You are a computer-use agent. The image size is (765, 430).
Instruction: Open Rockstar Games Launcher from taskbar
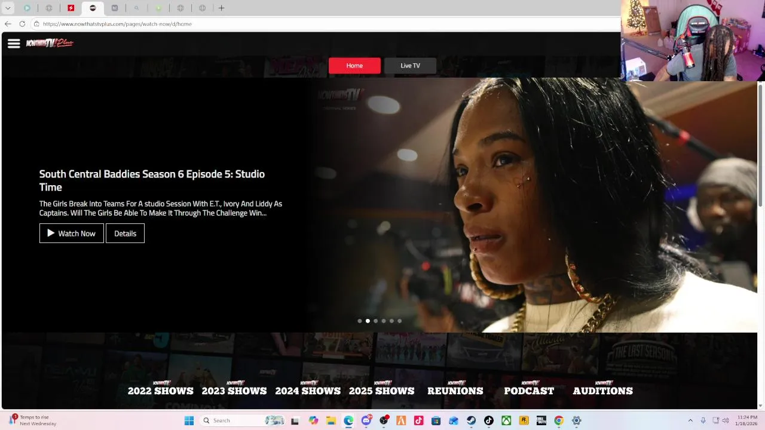click(524, 420)
